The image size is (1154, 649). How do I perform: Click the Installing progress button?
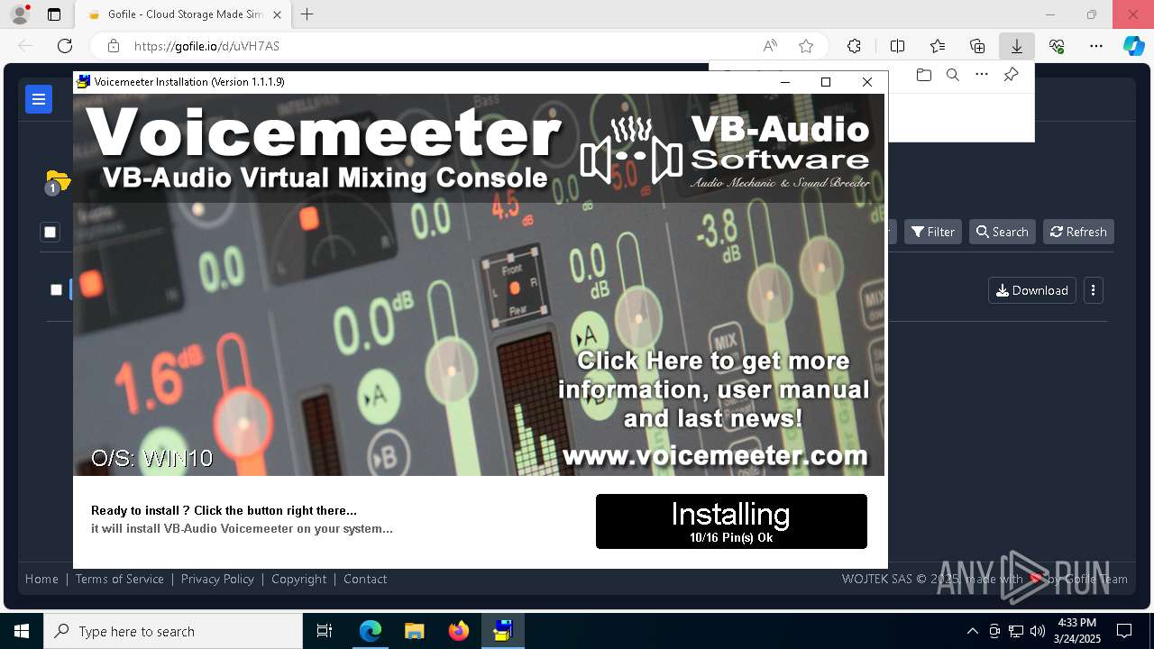click(731, 521)
